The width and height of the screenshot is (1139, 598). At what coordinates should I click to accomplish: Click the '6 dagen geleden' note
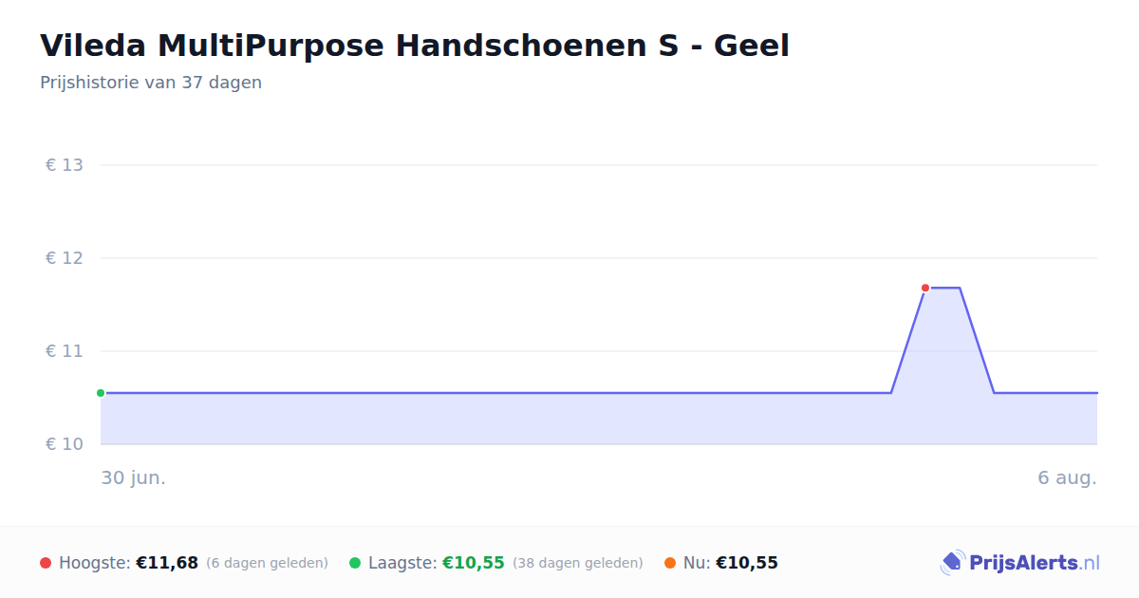[268, 564]
